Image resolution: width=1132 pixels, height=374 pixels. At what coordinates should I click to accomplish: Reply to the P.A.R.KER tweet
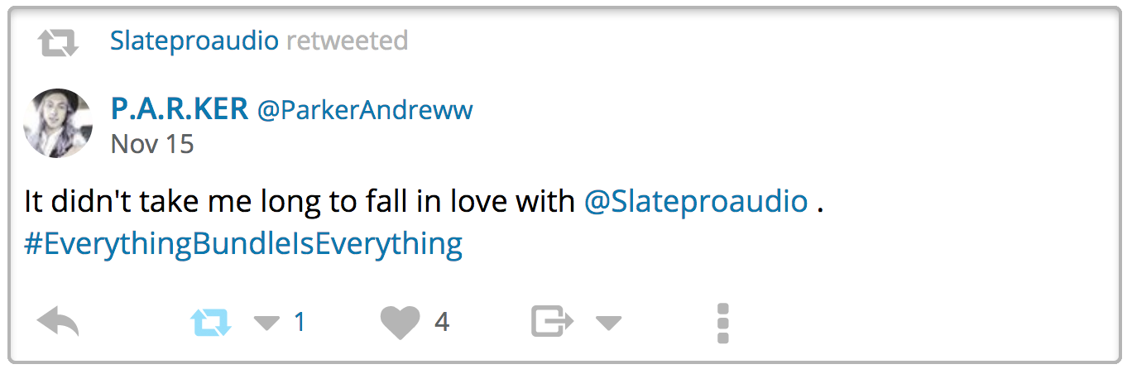[x=58, y=322]
